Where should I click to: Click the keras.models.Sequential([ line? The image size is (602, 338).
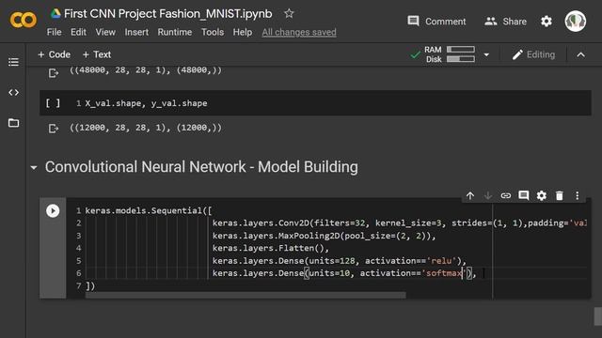[x=149, y=210]
